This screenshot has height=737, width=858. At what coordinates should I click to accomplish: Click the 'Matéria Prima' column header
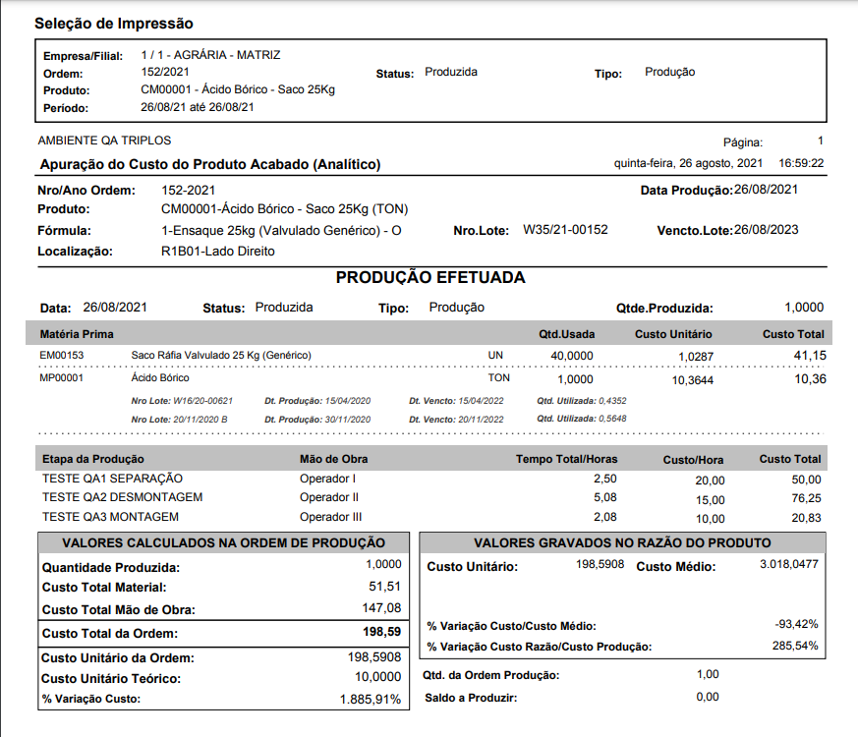pyautogui.click(x=77, y=334)
